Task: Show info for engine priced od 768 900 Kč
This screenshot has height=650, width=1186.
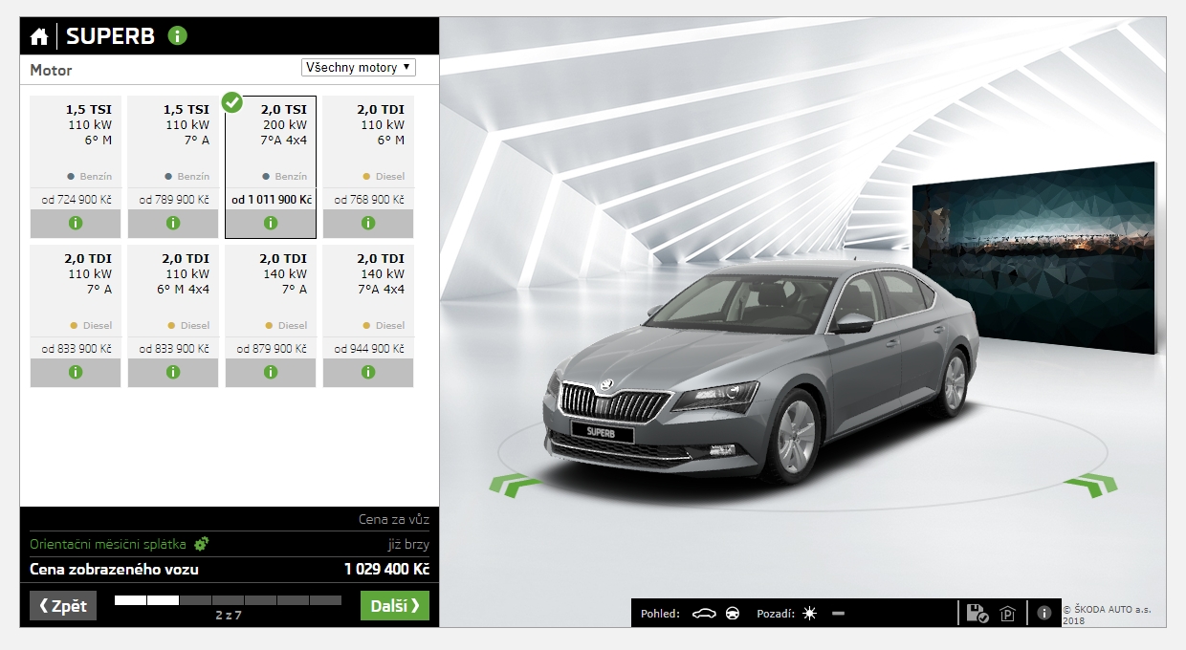Action: [x=368, y=223]
